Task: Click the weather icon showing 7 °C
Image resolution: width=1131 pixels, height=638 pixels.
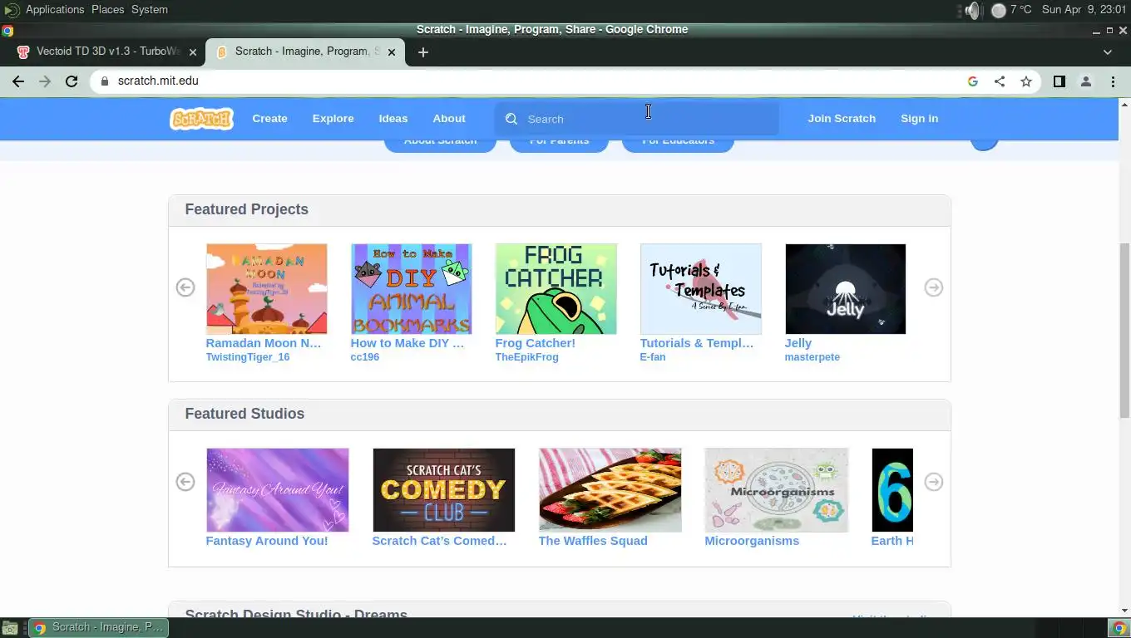Action: pos(999,10)
